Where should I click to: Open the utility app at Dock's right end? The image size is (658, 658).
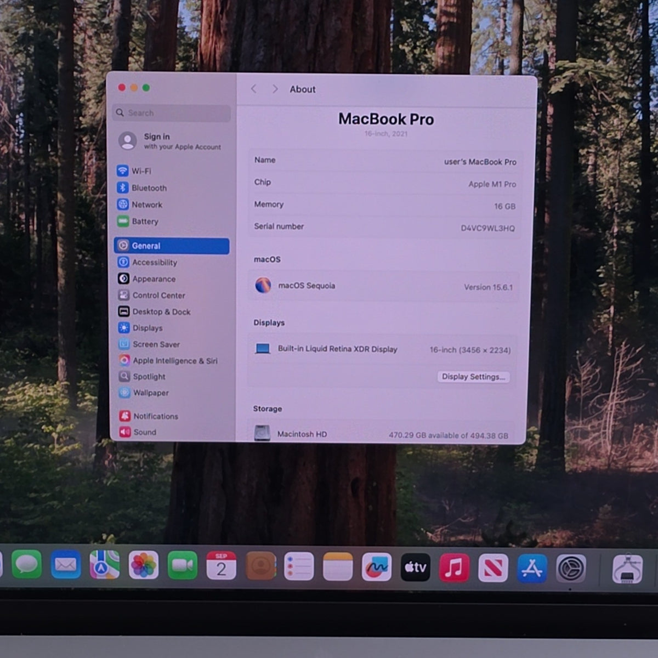coord(627,569)
